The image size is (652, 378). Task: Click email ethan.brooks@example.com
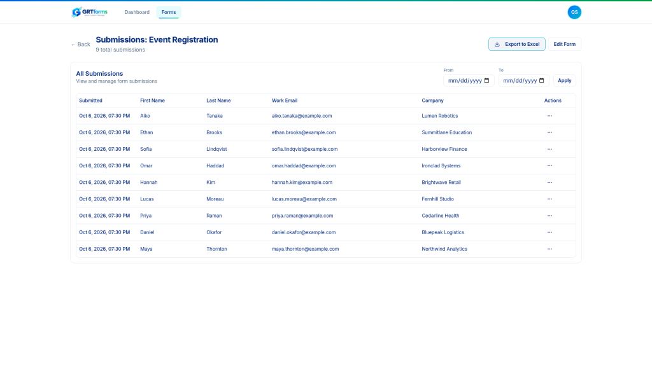(x=304, y=132)
